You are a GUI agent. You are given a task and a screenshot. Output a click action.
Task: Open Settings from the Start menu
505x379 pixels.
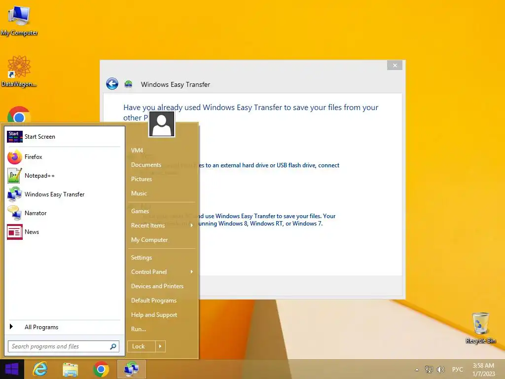coord(142,258)
